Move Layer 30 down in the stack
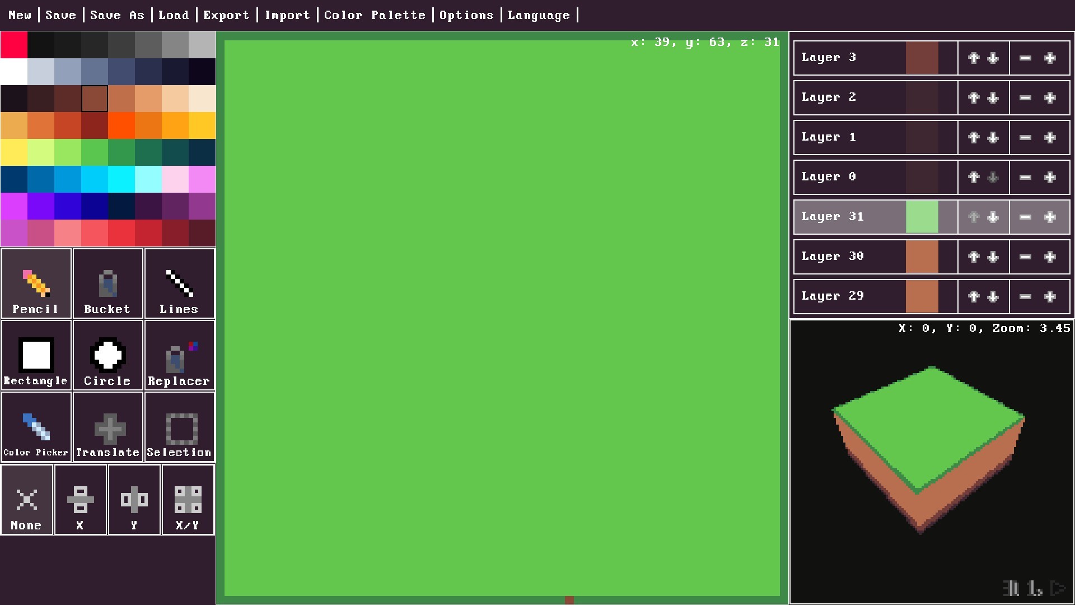Viewport: 1075px width, 605px height. (993, 257)
